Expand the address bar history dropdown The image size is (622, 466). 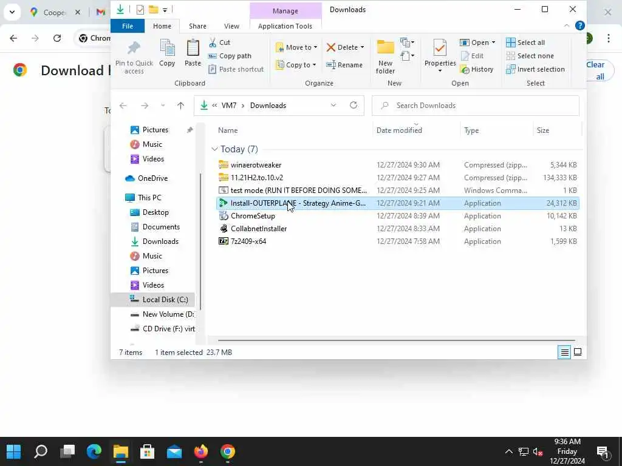pos(333,105)
